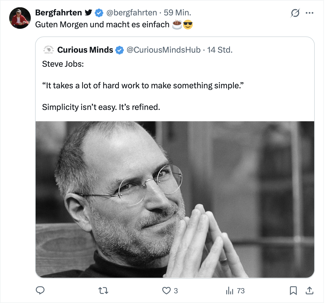View post analytics bar chart icon
This screenshot has width=325, height=303.
point(230,291)
